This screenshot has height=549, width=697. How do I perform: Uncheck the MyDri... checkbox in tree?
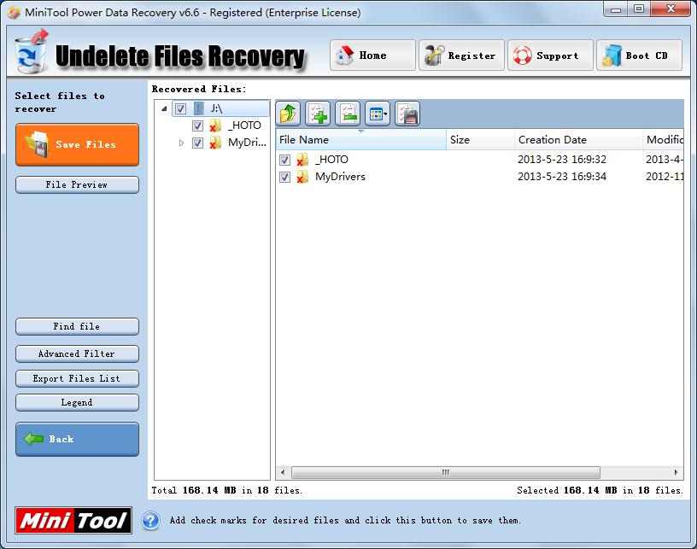coord(198,143)
